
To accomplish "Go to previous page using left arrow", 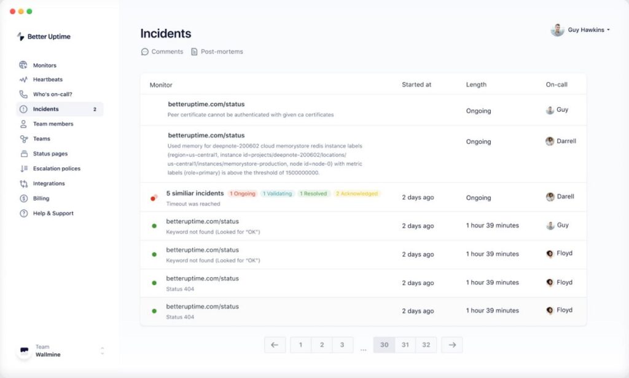I will pos(275,345).
